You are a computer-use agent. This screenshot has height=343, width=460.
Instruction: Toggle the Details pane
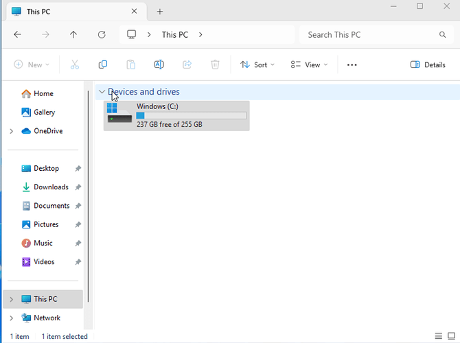pyautogui.click(x=428, y=64)
